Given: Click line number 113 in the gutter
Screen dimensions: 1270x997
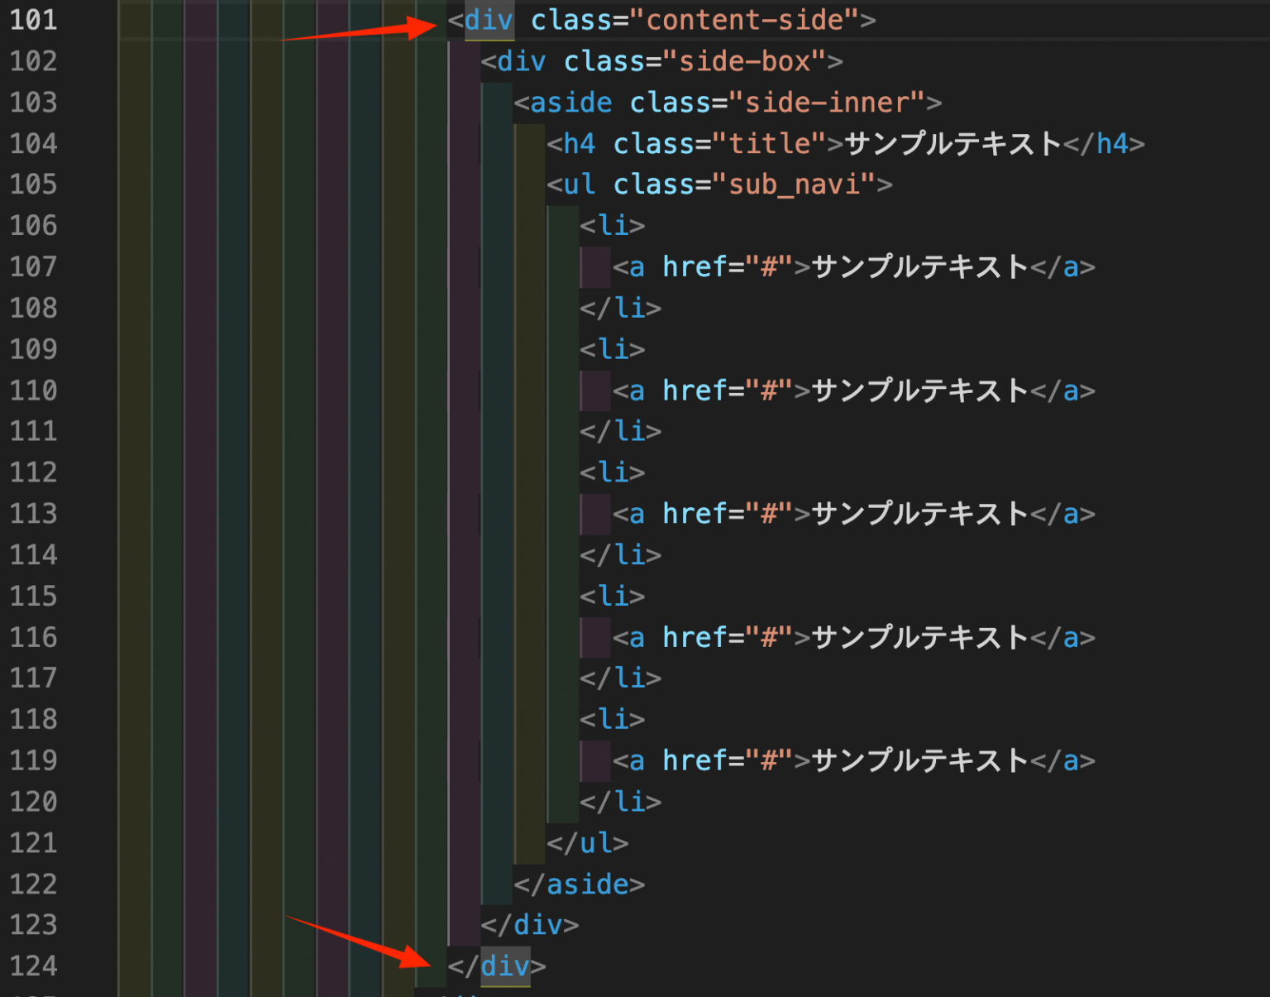Looking at the screenshot, I should pyautogui.click(x=35, y=513).
